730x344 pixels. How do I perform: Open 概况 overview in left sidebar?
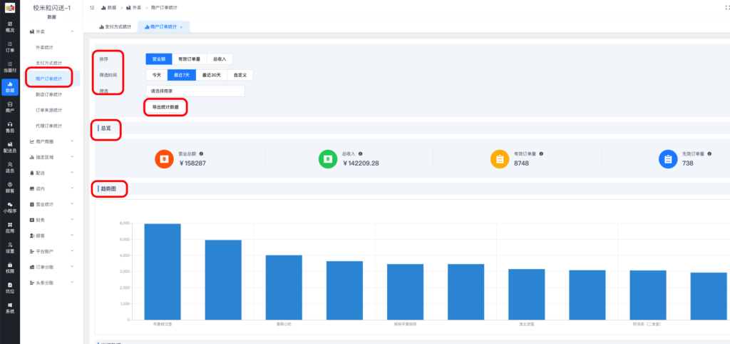[x=10, y=27]
